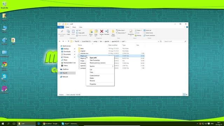Click the Cut scissors option in ribbon

pyautogui.click(x=78, y=30)
